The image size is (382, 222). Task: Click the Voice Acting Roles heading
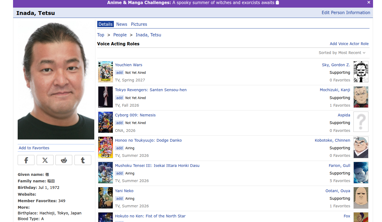[x=118, y=44]
